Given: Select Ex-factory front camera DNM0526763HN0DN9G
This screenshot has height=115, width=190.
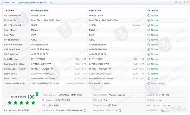Looking at the screenshot, I should [43, 79].
